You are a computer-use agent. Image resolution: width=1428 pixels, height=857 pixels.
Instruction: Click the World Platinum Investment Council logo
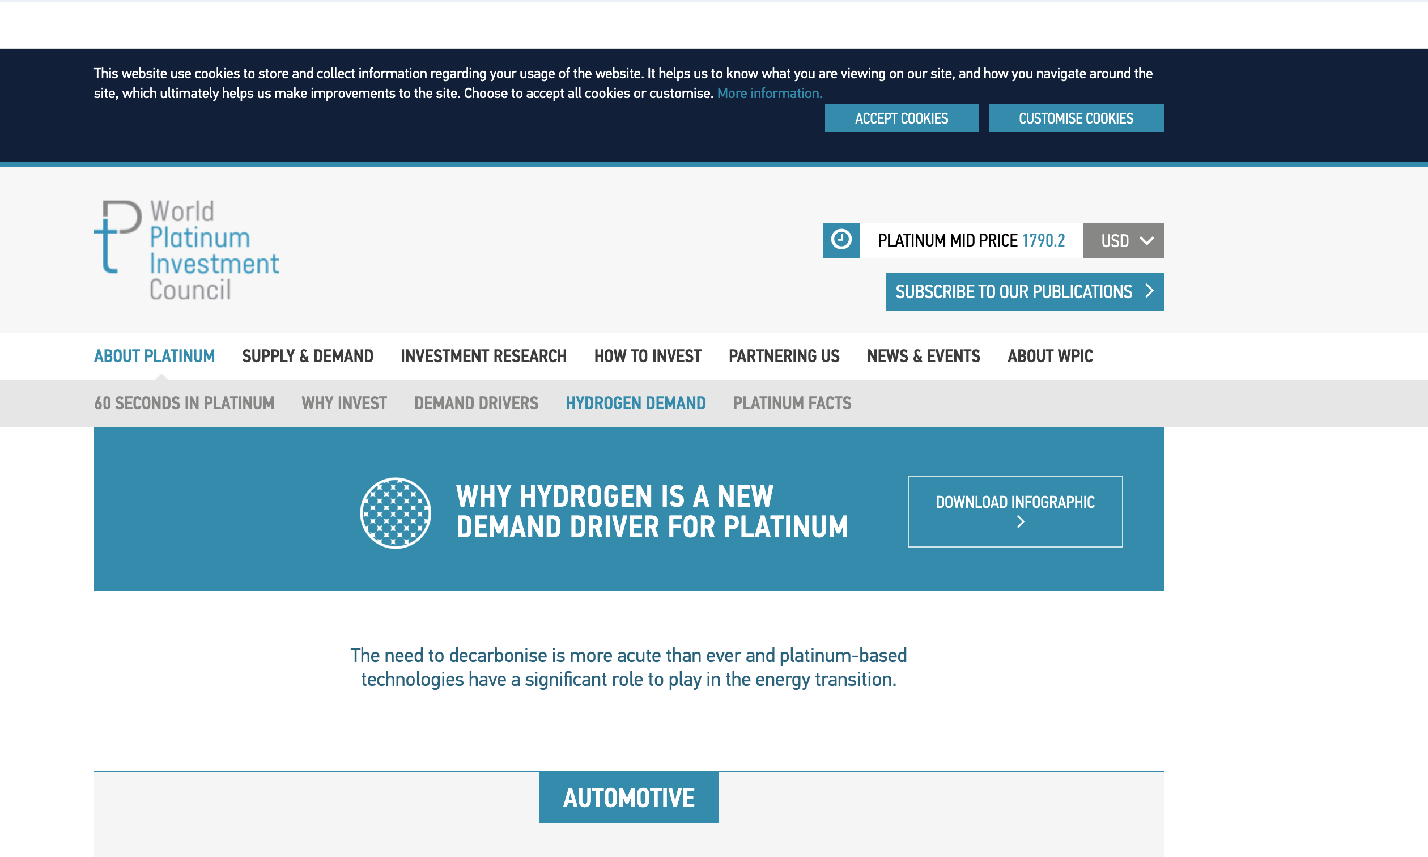[186, 250]
